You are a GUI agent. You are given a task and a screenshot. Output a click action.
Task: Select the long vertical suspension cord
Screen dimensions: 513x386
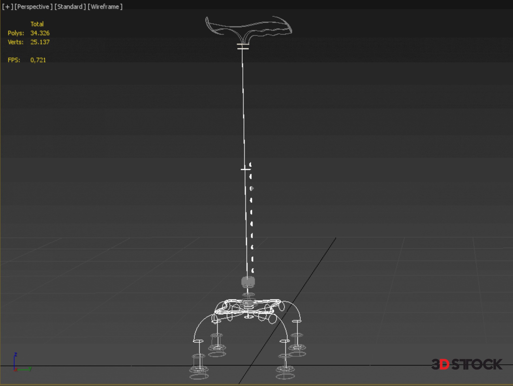pos(243,107)
